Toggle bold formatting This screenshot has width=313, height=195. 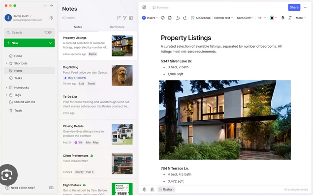click(x=283, y=18)
